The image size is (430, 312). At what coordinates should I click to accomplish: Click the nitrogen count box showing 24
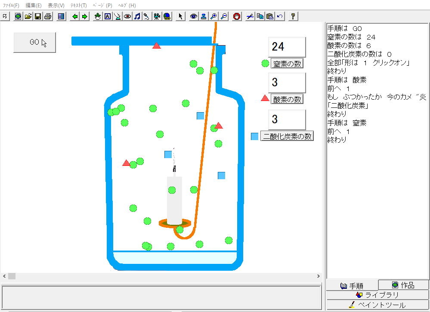pyautogui.click(x=287, y=46)
